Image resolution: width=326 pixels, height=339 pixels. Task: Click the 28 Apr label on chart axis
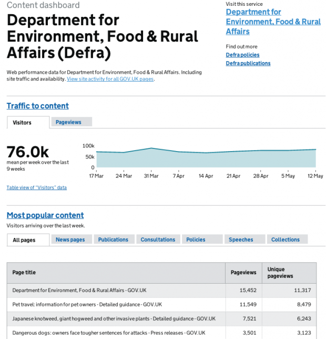[261, 176]
